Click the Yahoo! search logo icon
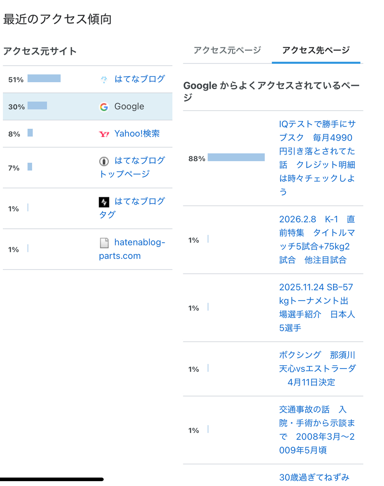 [104, 134]
